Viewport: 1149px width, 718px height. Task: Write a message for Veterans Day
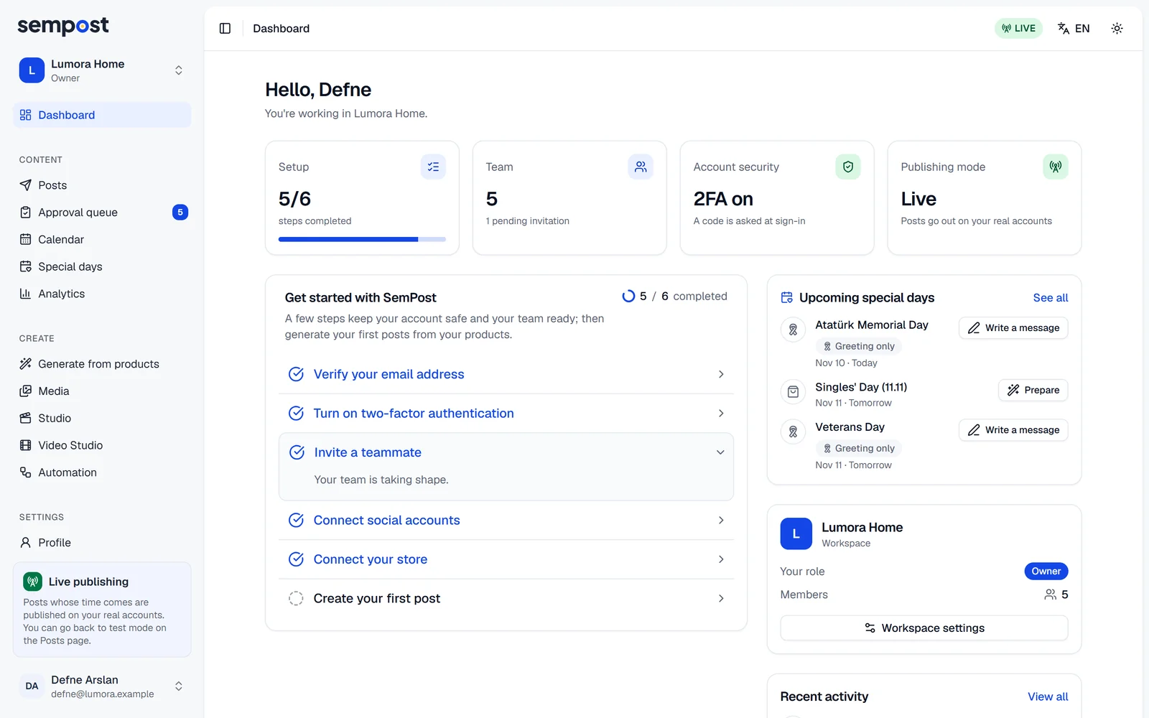1013,430
